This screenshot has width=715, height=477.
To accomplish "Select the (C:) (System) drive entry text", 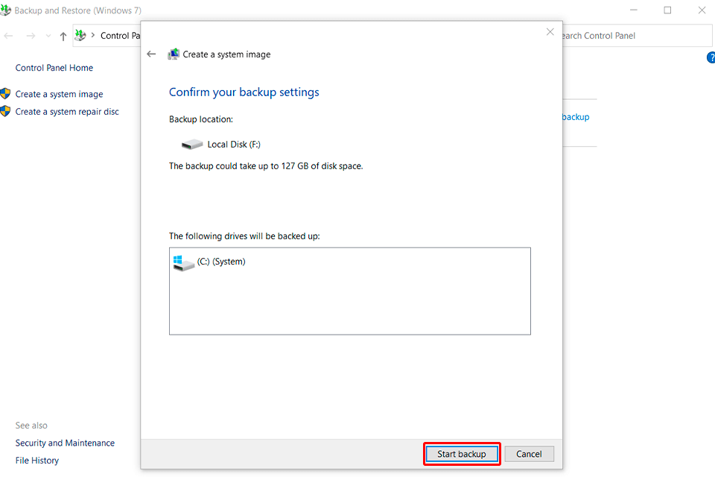I will pos(221,262).
